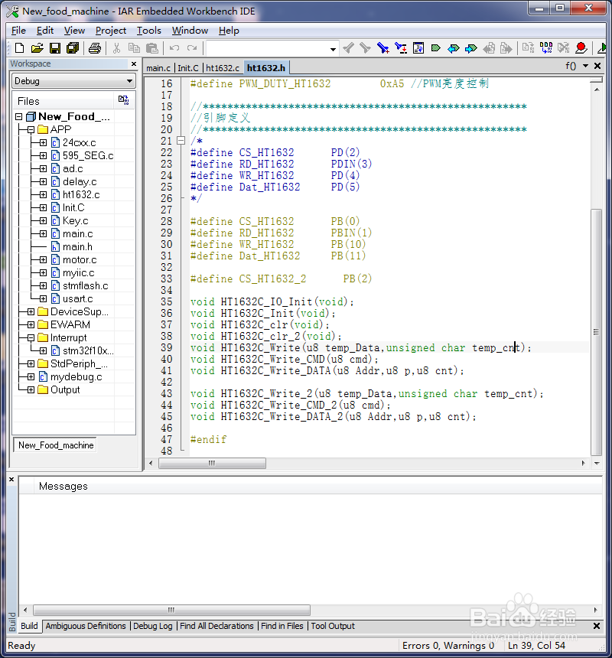Click the editor vertical scrollbar thumb
The width and height of the screenshot is (612, 658).
tap(596, 332)
